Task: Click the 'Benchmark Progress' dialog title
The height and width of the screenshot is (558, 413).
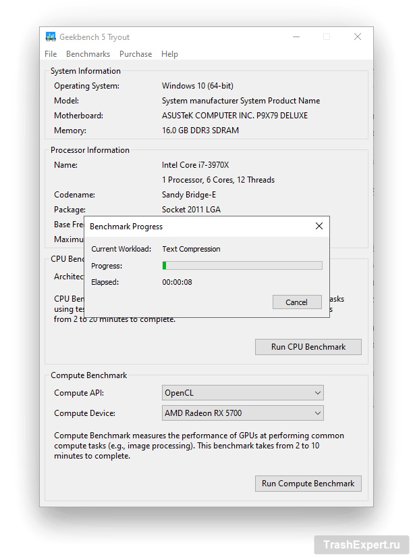Action: [x=126, y=227]
